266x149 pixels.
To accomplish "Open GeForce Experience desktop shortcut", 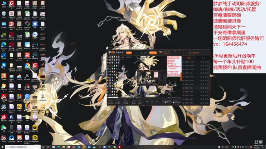I will coord(4,36).
